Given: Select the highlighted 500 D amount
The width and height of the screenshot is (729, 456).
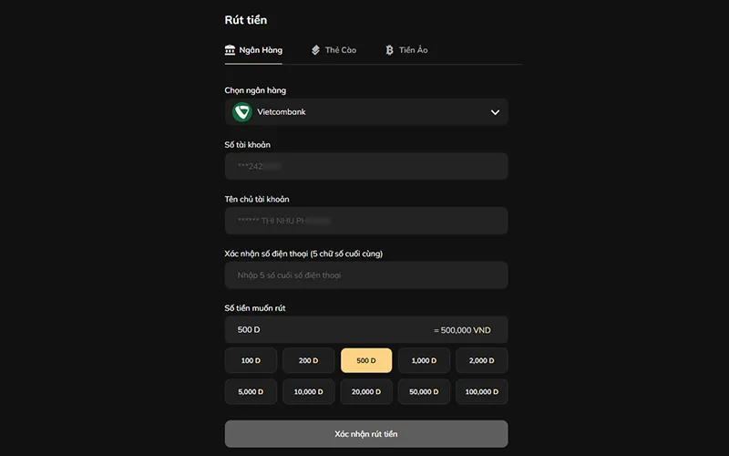Looking at the screenshot, I should pyautogui.click(x=366, y=360).
